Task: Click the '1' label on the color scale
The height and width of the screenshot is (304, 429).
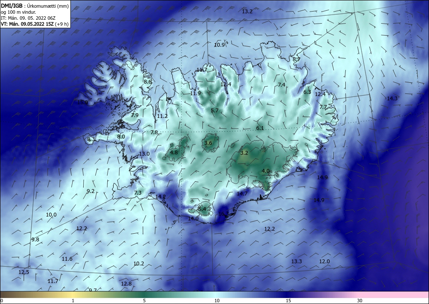Action: tap(73, 301)
